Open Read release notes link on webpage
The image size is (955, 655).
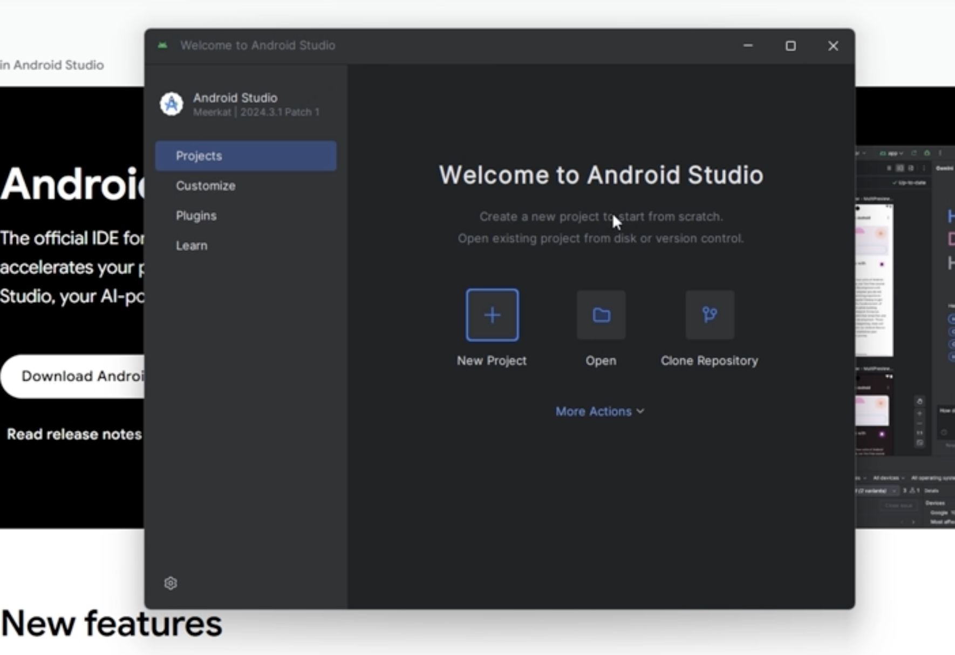coord(74,434)
